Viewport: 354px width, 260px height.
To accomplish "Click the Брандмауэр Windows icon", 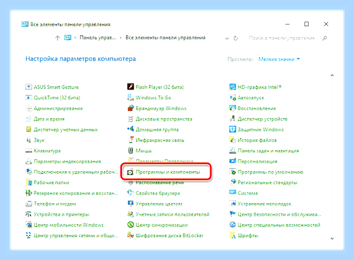I will 131,108.
